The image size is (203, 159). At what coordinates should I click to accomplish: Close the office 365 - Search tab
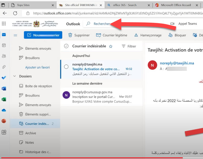click(149, 5)
